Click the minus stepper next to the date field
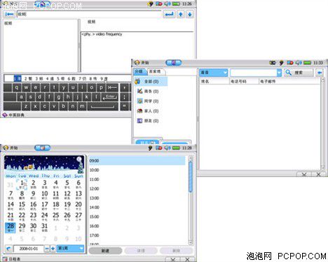This screenshot has width=328, height=262. pyautogui.click(x=47, y=249)
